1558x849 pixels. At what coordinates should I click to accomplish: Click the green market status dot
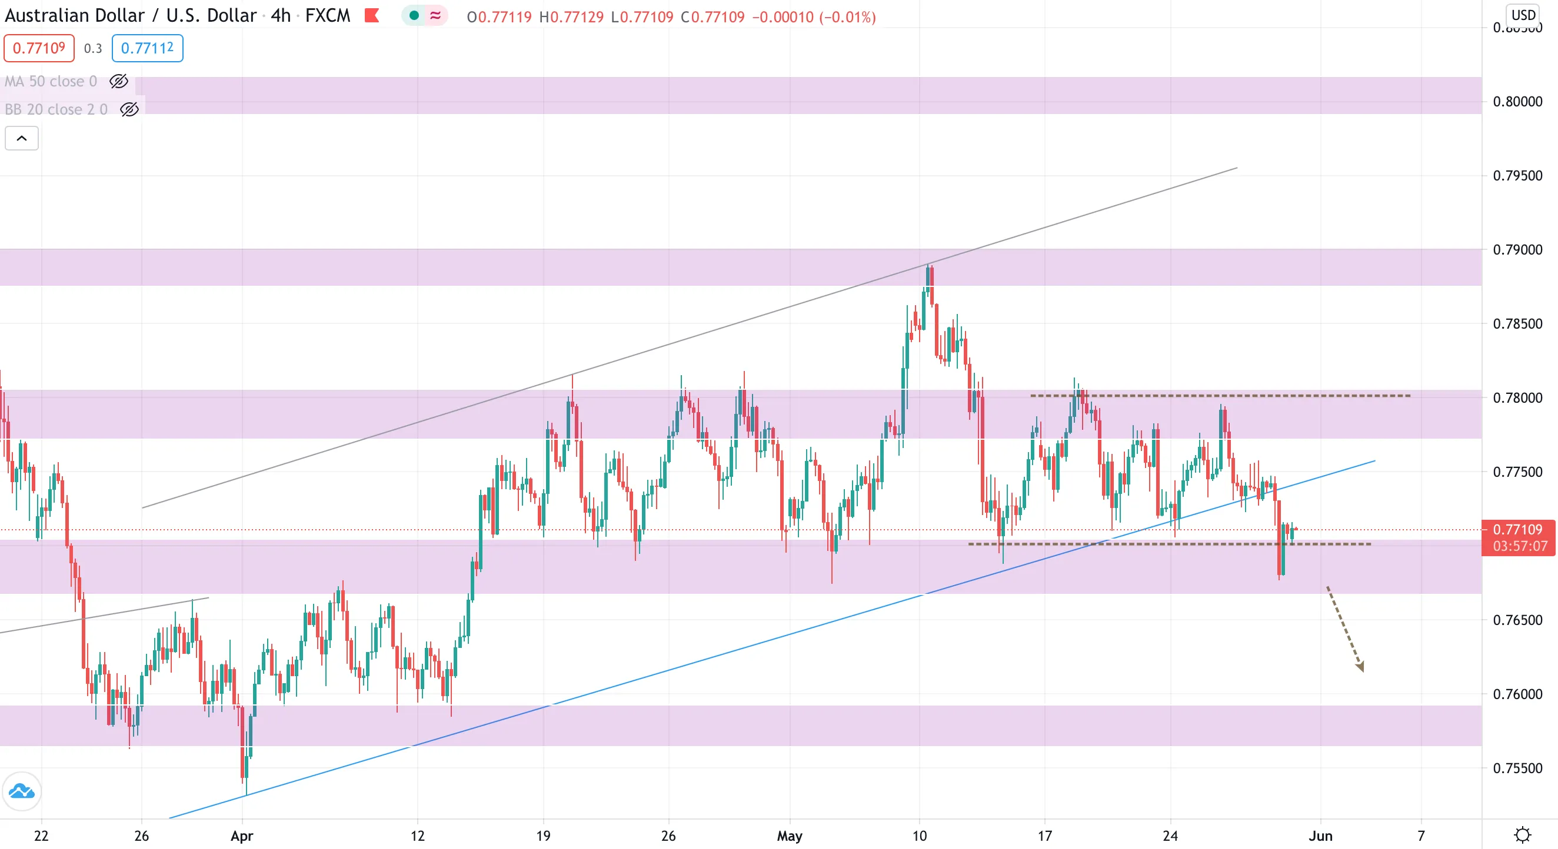[x=414, y=16]
